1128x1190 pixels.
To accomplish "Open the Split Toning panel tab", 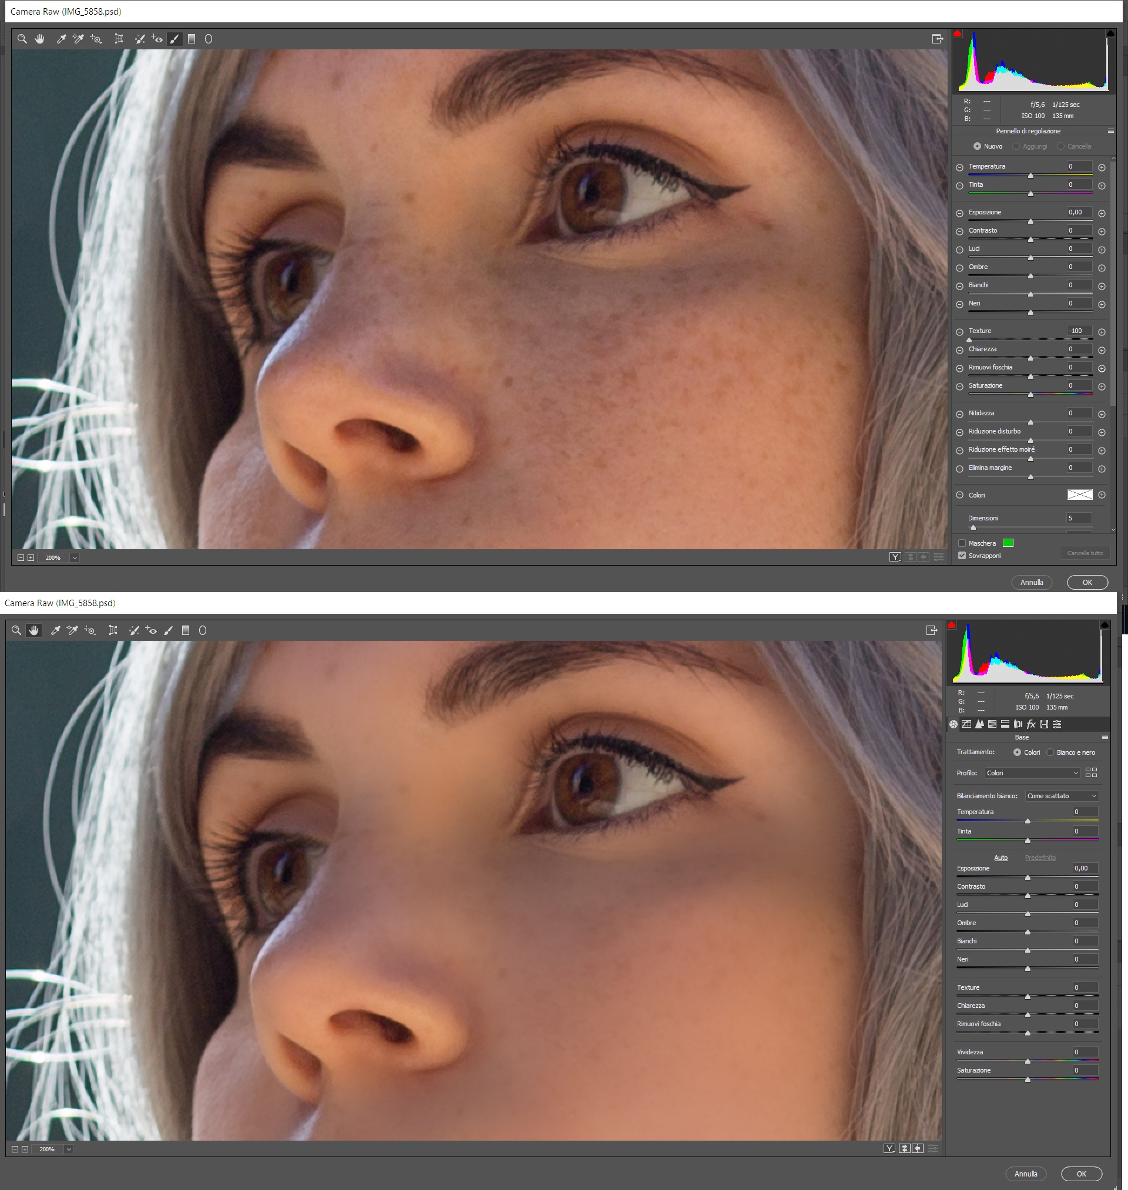I will click(1005, 724).
